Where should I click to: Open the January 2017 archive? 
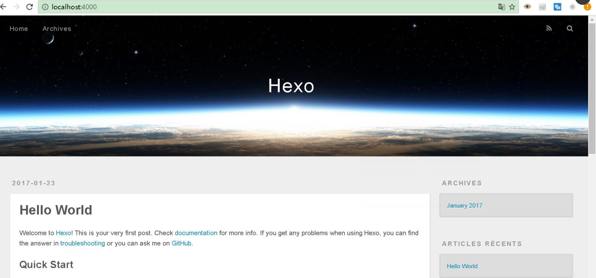[464, 205]
